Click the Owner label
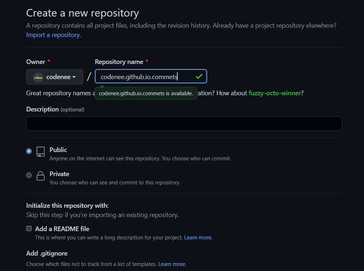Image resolution: width=364 pixels, height=271 pixels. 36,62
